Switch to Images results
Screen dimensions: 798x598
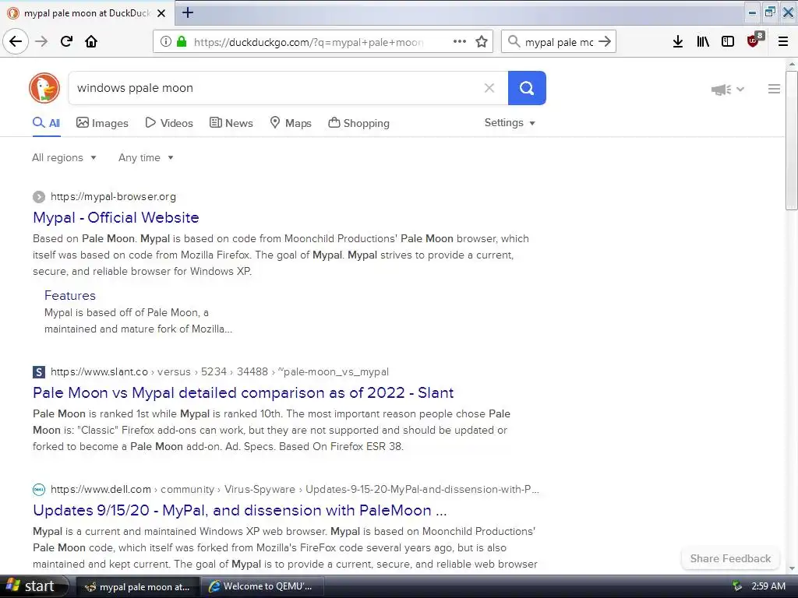(x=102, y=123)
